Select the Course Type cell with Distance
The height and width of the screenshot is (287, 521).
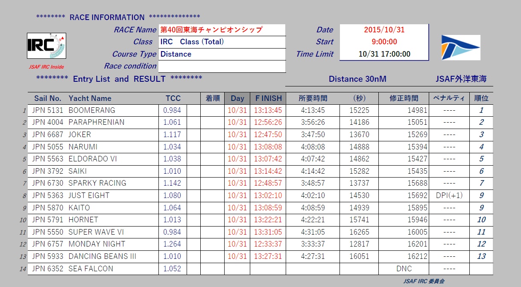tap(222, 54)
